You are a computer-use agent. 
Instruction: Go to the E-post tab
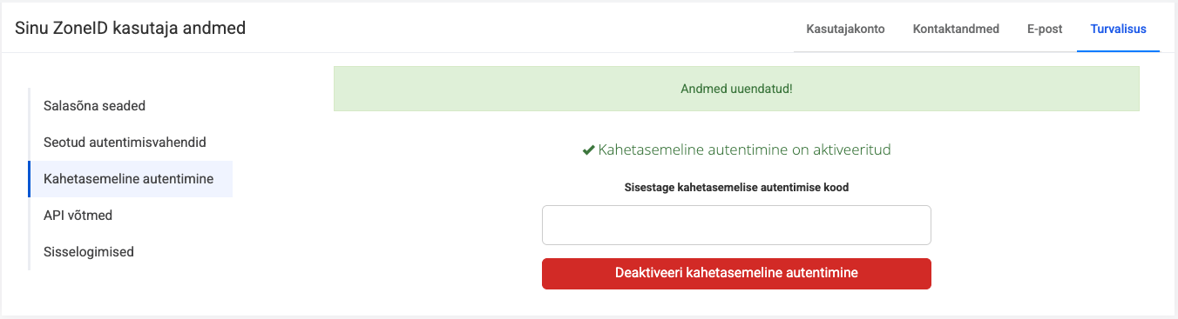pos(1045,29)
